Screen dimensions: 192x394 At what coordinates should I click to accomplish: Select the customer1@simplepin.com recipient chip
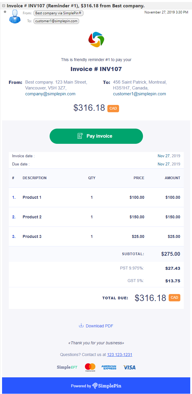pyautogui.click(x=56, y=21)
